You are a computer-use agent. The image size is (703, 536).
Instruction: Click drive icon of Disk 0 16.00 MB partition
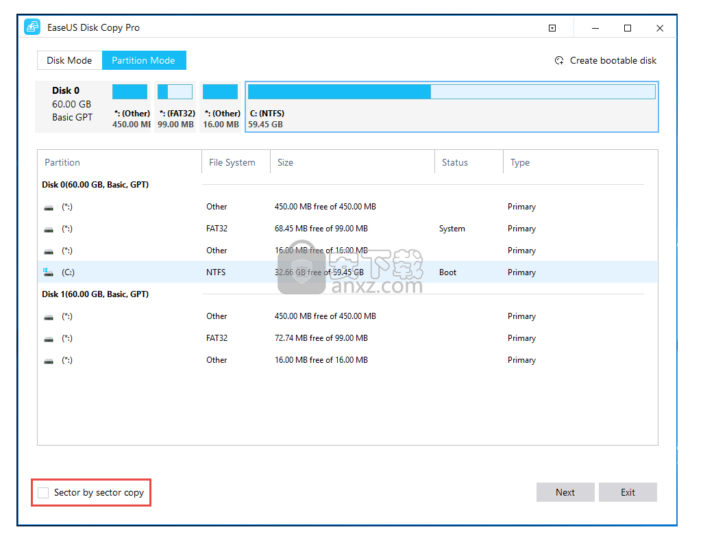click(49, 252)
